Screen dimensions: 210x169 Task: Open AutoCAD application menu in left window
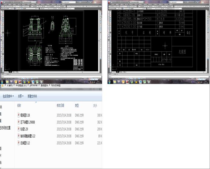click(2, 2)
